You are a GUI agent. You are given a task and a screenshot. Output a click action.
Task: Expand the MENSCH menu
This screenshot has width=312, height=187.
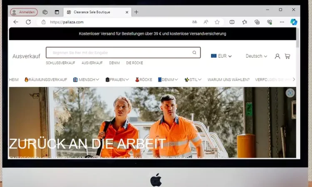coord(86,80)
